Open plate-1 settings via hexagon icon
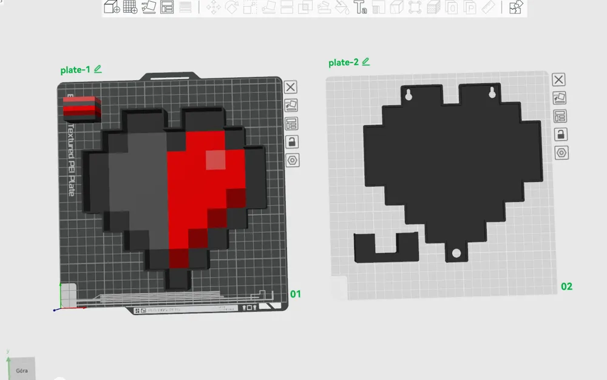Viewport: 607px width, 380px height. (x=291, y=160)
